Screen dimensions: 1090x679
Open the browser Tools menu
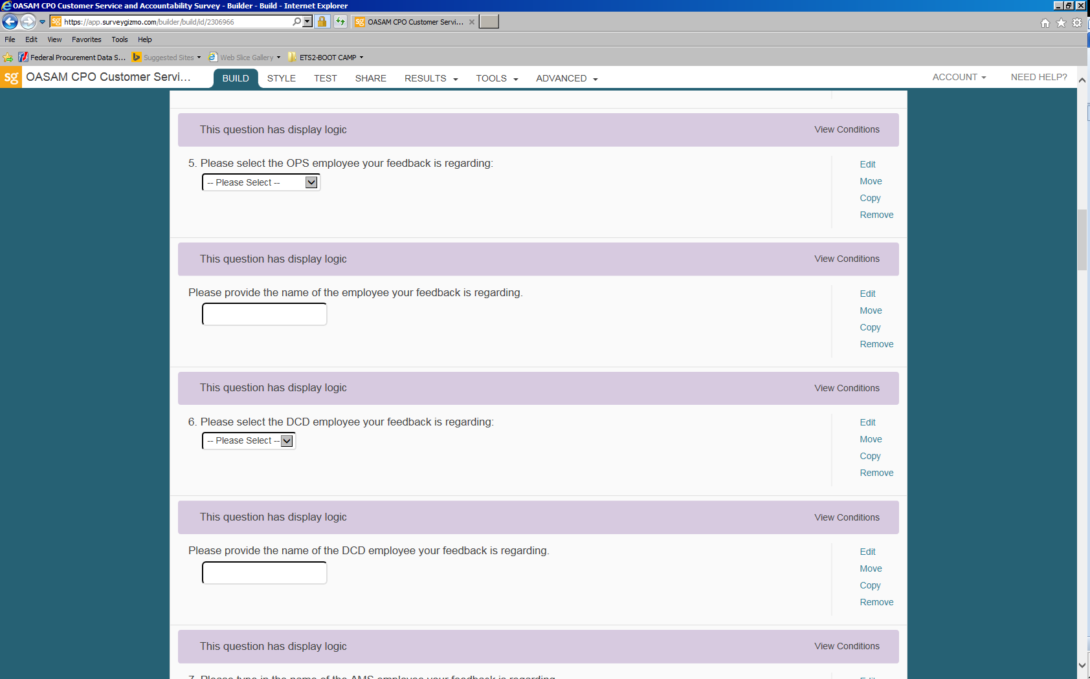coord(120,39)
